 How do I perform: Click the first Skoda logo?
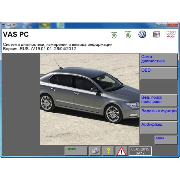114,35
